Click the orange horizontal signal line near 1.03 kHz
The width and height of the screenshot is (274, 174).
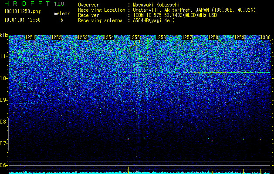click(224, 72)
